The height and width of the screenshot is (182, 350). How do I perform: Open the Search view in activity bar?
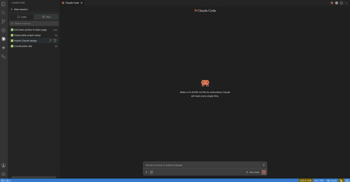[3, 13]
